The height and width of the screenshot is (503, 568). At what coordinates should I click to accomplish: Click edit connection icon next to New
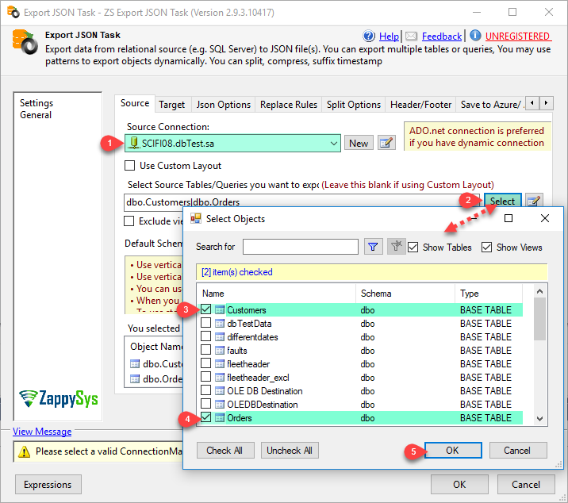tap(386, 143)
